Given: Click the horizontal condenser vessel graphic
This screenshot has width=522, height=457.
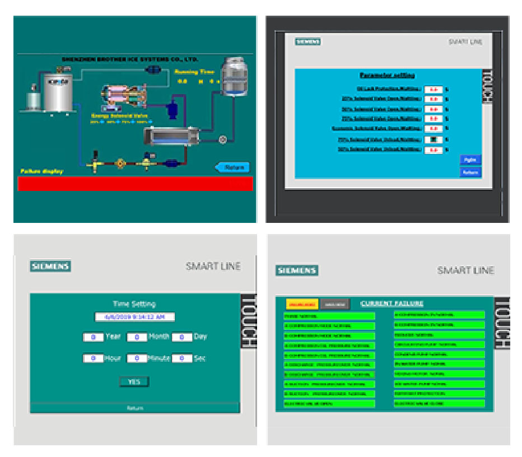Looking at the screenshot, I should [171, 136].
